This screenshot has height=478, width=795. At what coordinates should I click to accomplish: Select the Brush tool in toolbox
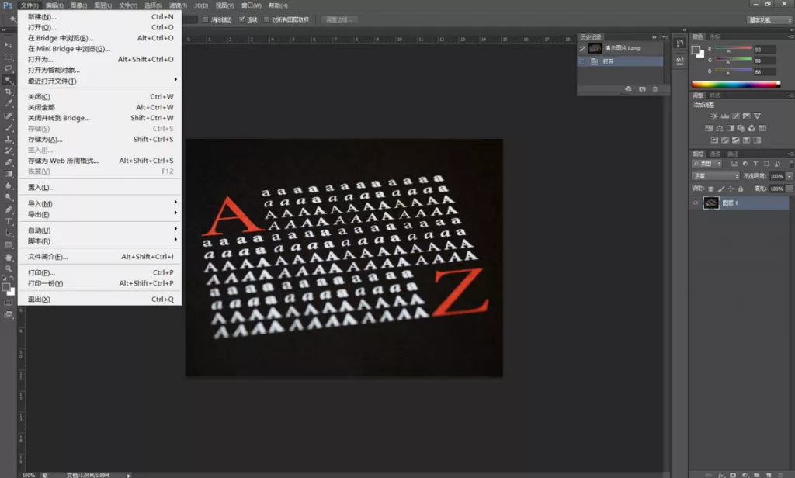coord(9,127)
